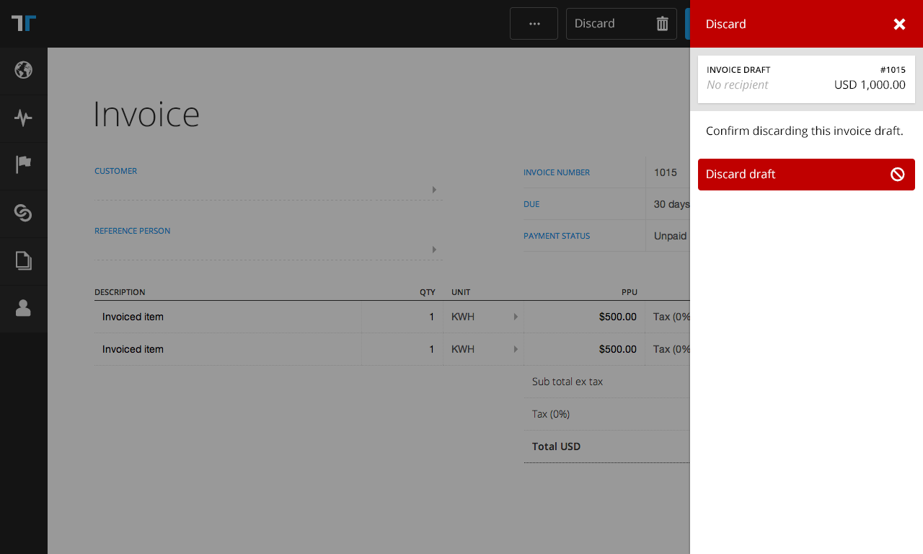Open the user profile icon in sidebar
923x554 pixels.
point(24,308)
